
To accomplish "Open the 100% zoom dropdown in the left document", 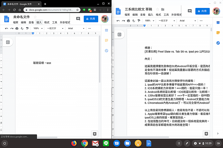I will tap(38, 28).
